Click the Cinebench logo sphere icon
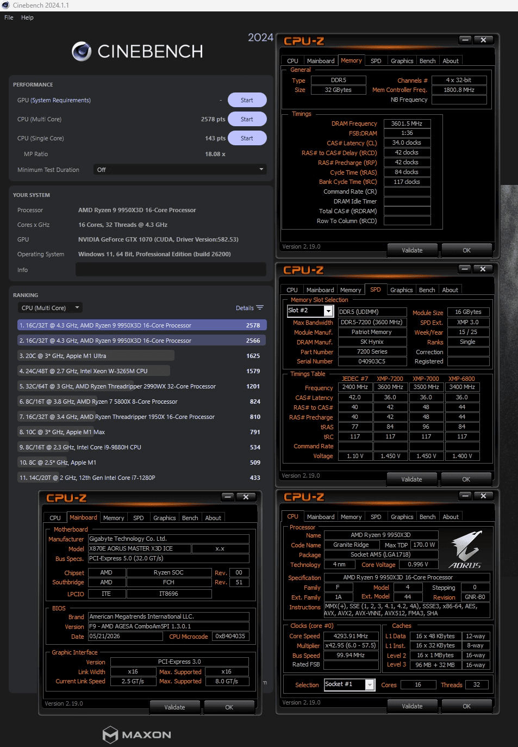Screen dimensions: 518x747 click(x=82, y=51)
